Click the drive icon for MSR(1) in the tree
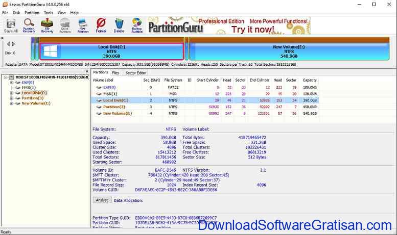This screenshot has width=397, height=235. [18, 88]
